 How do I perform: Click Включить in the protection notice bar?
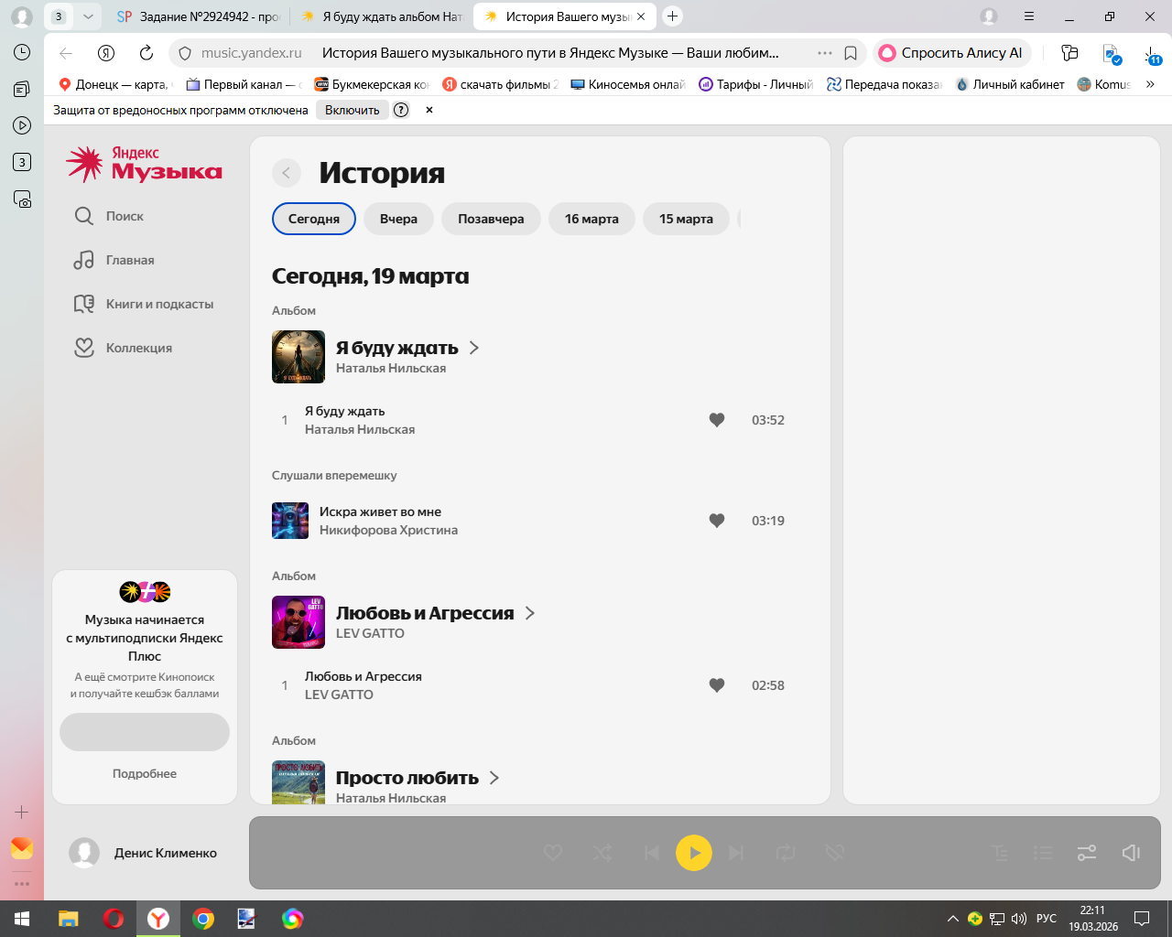tap(353, 110)
